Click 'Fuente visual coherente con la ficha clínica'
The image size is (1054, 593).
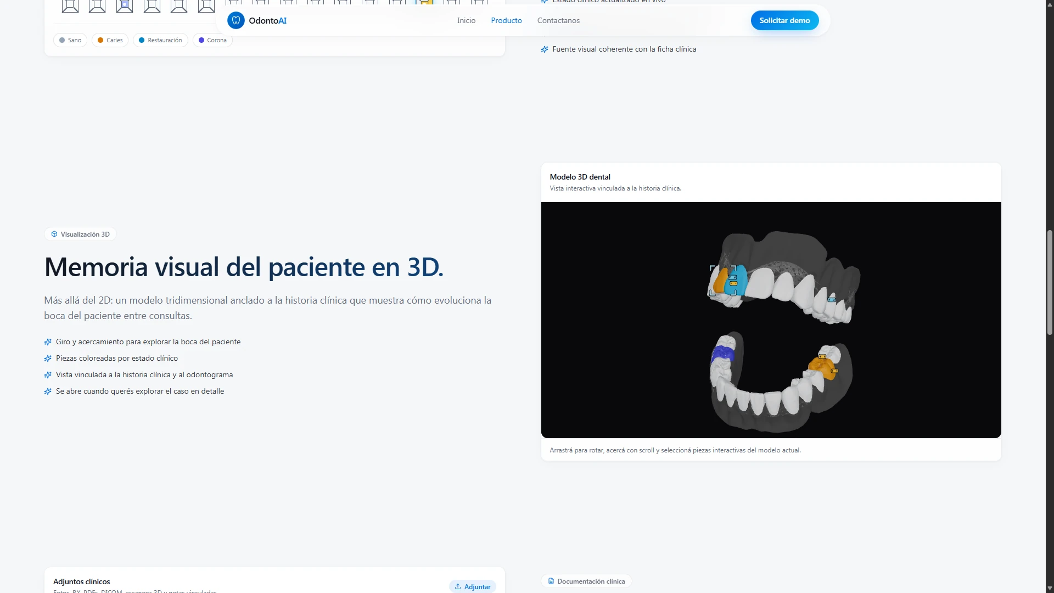(x=624, y=49)
